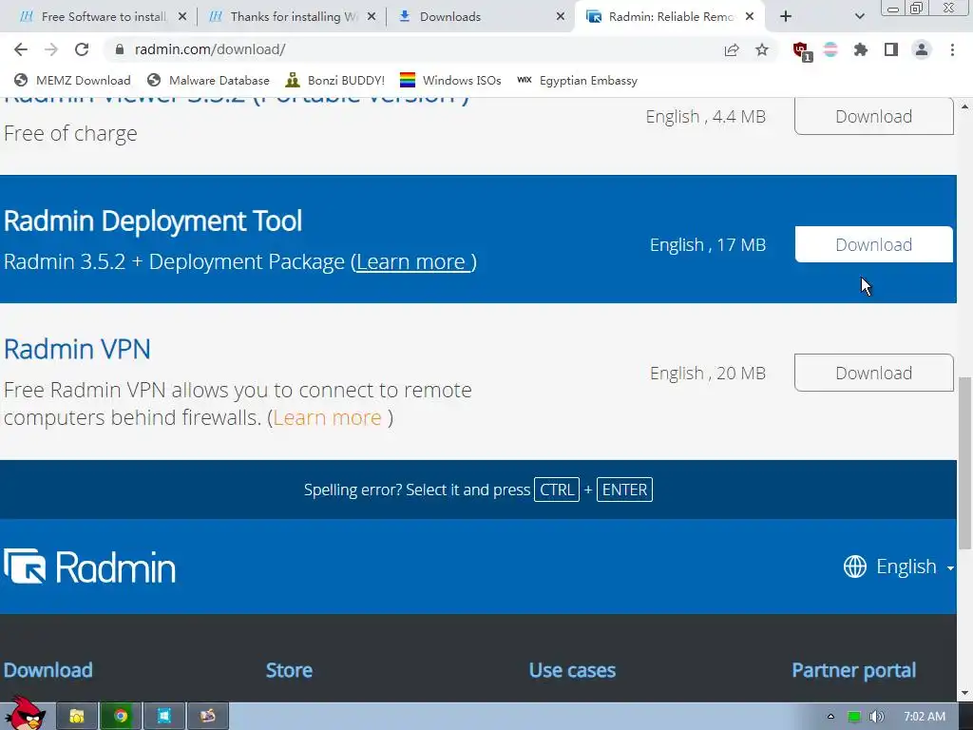Open the MEMZ Download bookmark
The width and height of the screenshot is (973, 730).
72,80
